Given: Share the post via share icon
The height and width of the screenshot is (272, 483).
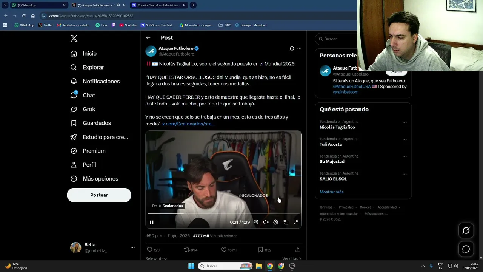Looking at the screenshot, I should click(x=298, y=250).
